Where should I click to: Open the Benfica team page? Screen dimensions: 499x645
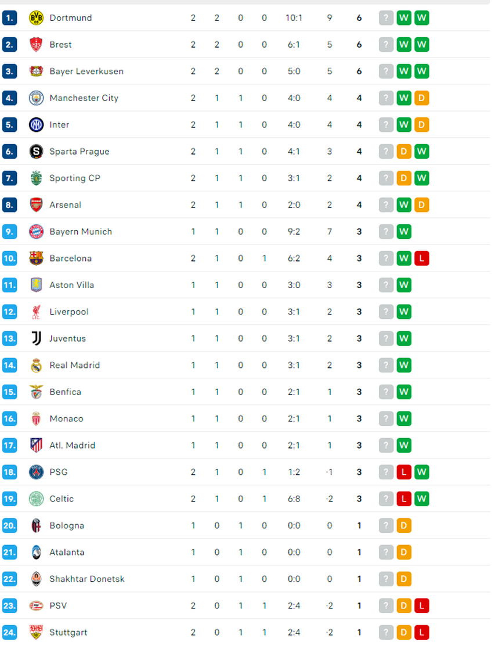[x=65, y=392]
